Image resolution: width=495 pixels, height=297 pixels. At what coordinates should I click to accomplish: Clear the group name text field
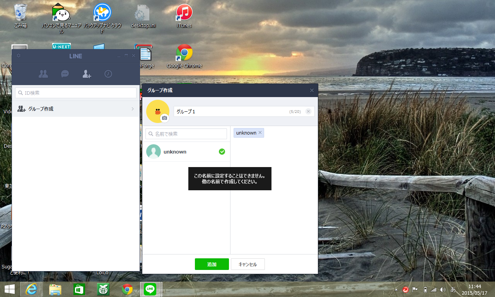click(308, 111)
